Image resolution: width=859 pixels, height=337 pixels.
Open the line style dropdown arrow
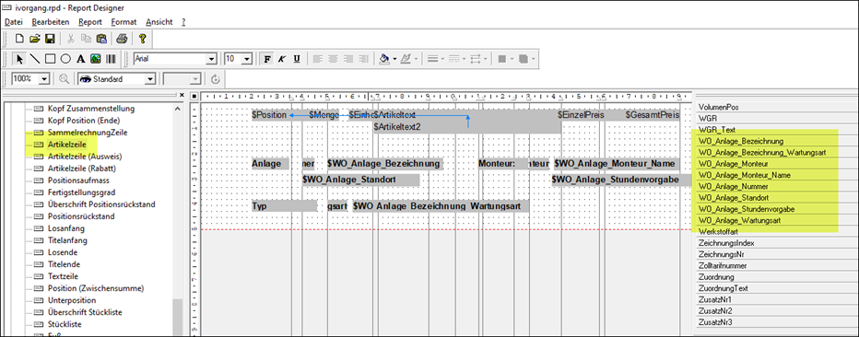point(464,59)
